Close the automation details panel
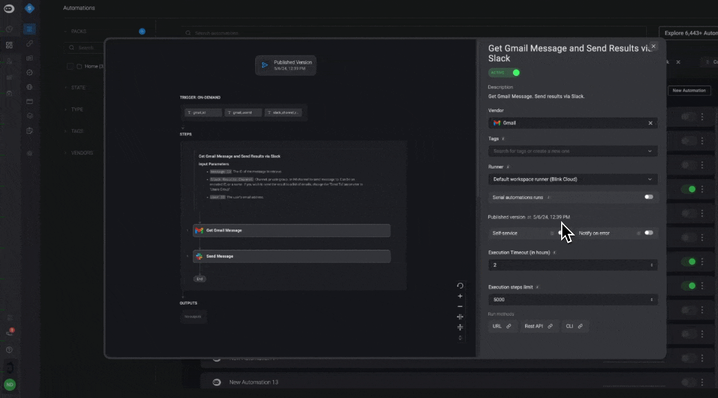 (x=654, y=47)
